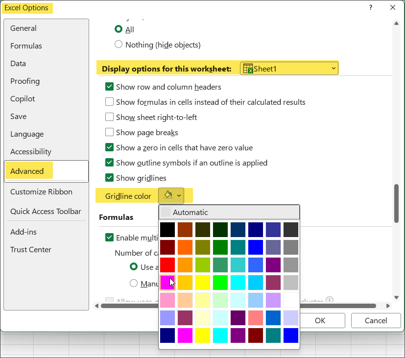Enable Show sheet right-to-left checkbox

[109, 117]
